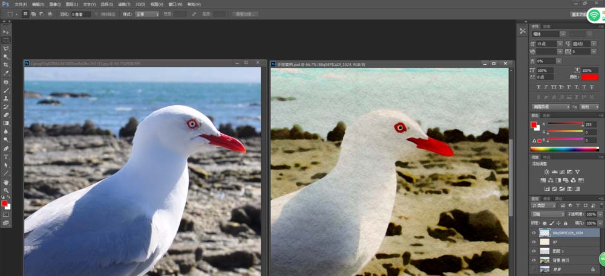Toggle Underline in Character panel

click(x=584, y=88)
